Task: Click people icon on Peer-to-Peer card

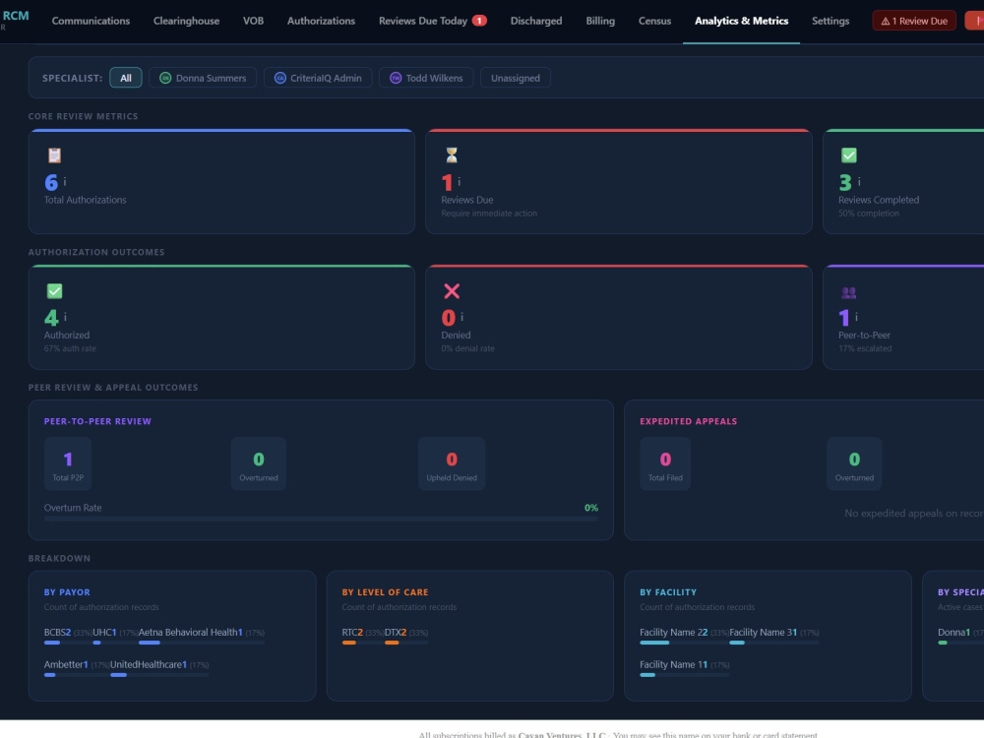Action: (848, 292)
